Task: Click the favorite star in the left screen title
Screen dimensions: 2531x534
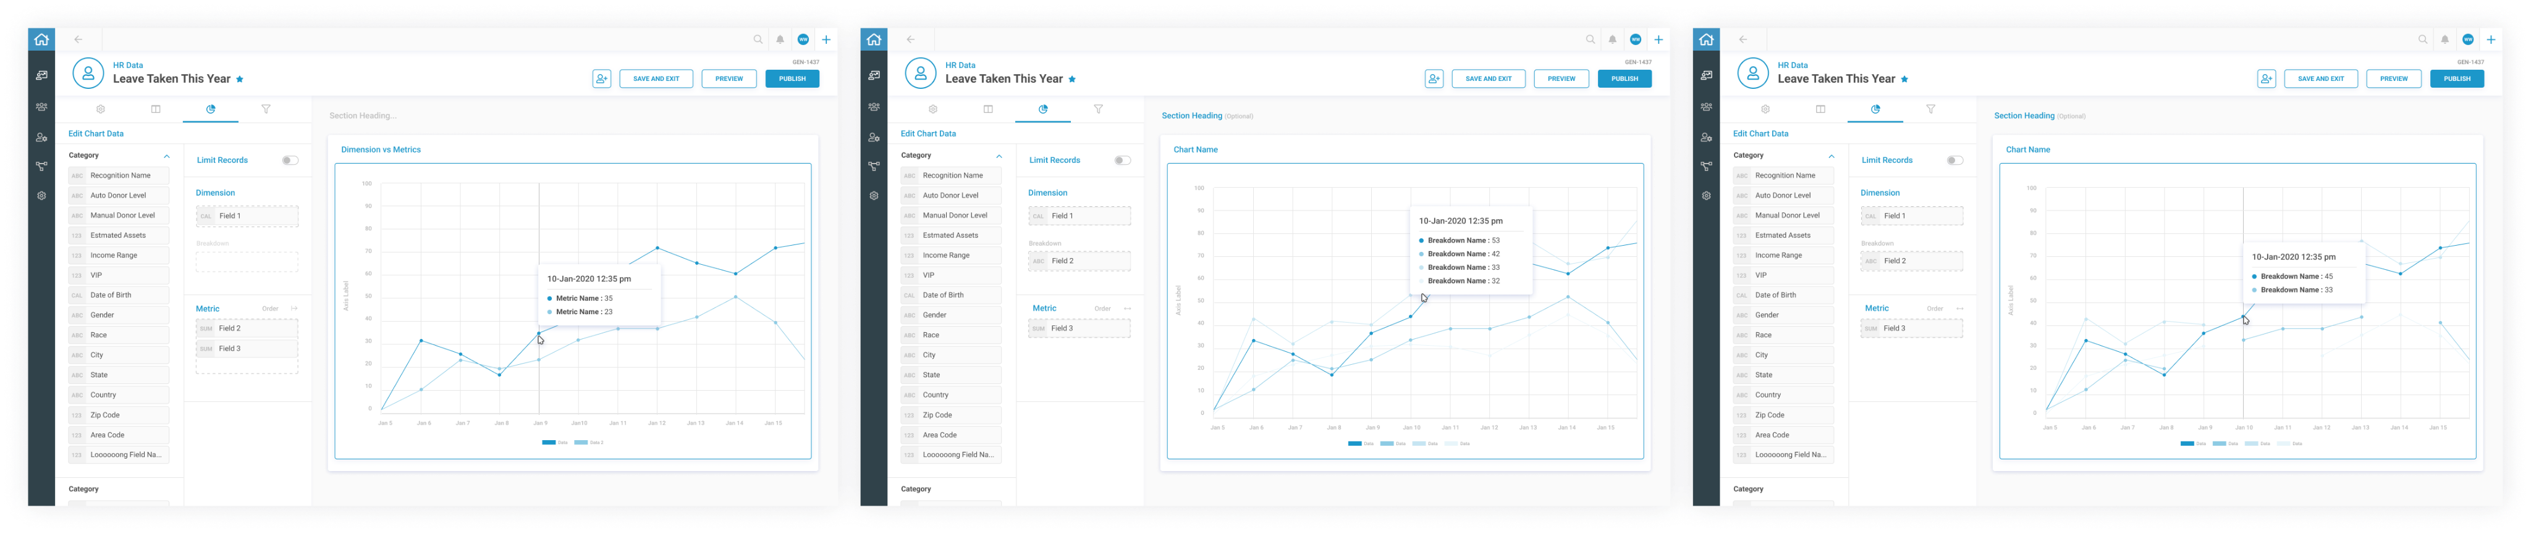Action: pyautogui.click(x=240, y=80)
